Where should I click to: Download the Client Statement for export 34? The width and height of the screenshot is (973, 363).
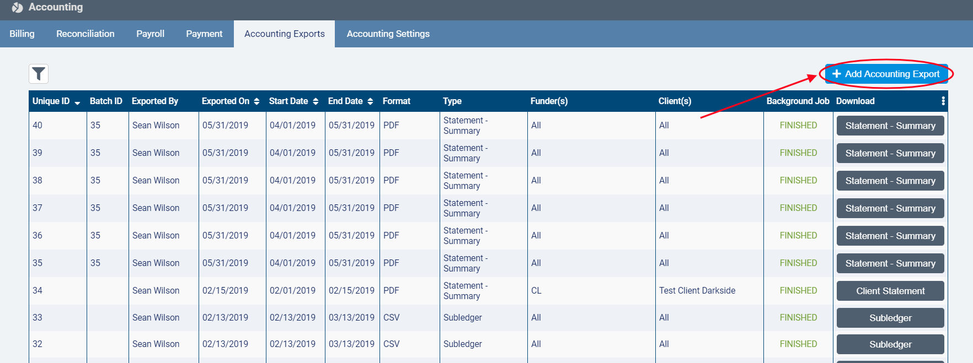[x=890, y=291]
